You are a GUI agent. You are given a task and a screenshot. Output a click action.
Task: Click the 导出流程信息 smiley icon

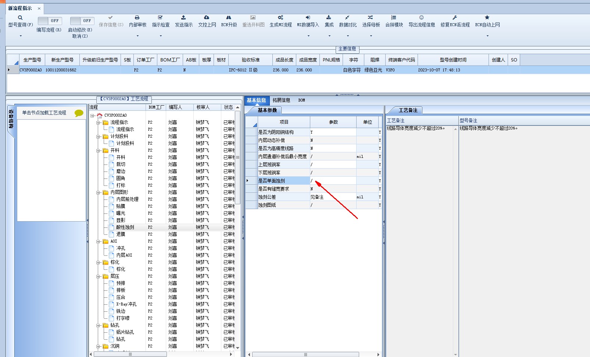pyautogui.click(x=422, y=17)
